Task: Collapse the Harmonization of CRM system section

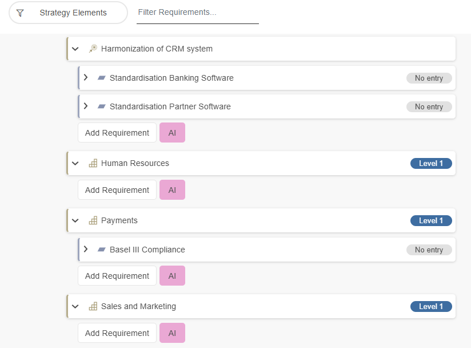Action: coord(75,49)
